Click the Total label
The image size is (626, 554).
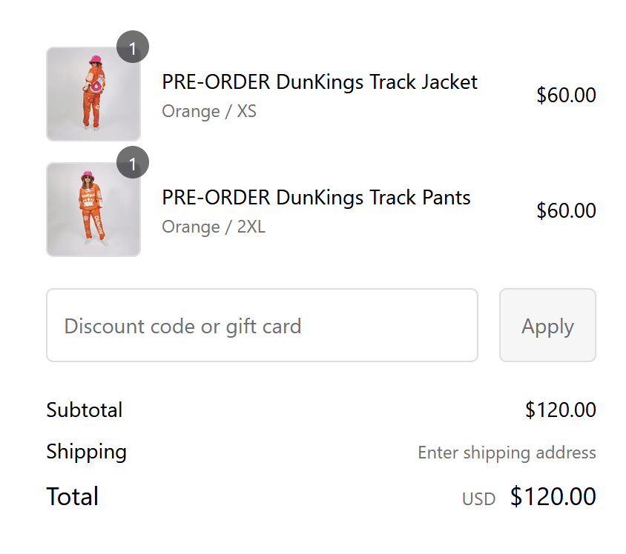(72, 496)
